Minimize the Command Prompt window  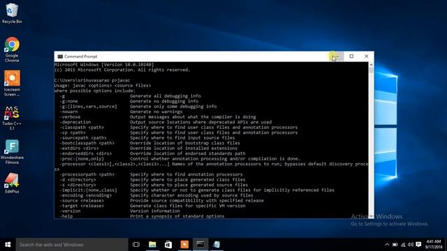click(337, 56)
